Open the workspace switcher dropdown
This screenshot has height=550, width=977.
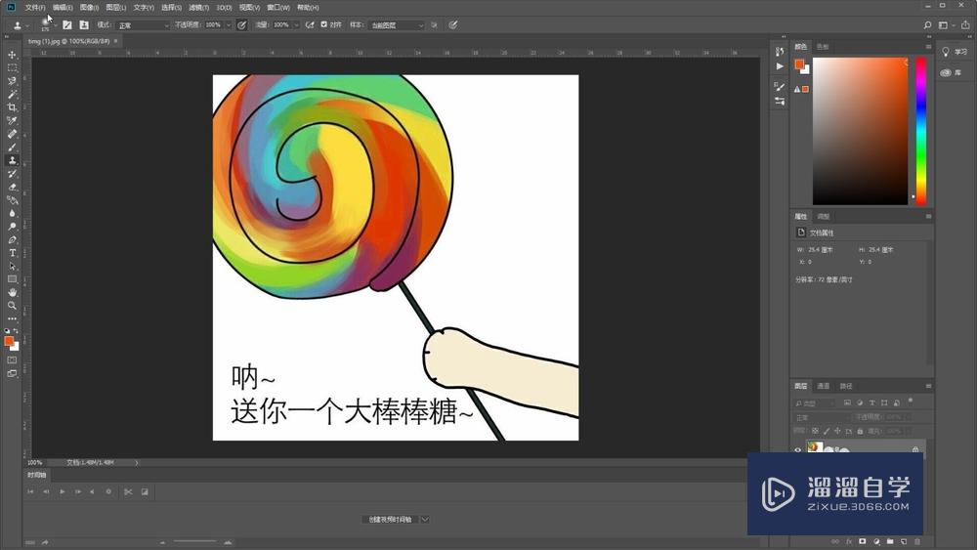click(x=946, y=25)
